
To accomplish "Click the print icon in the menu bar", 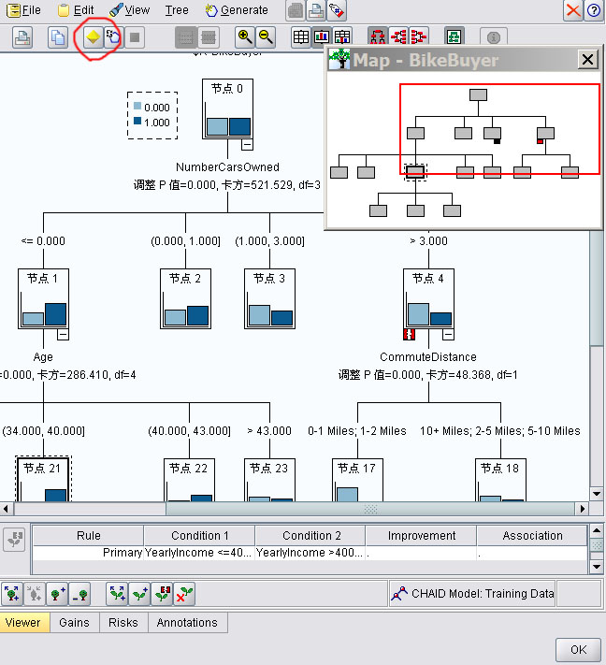I will (315, 10).
